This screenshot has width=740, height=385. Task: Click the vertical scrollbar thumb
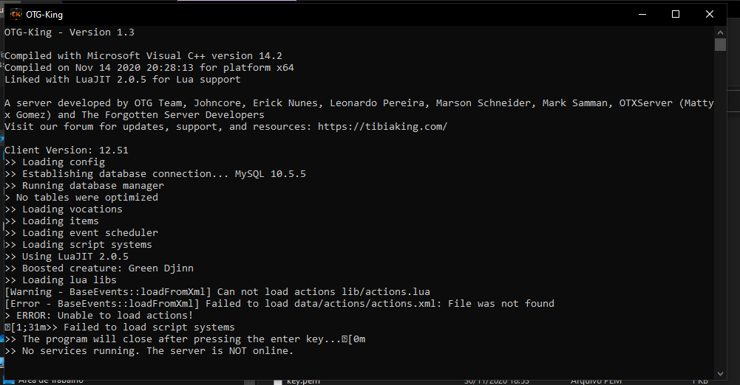tap(720, 45)
